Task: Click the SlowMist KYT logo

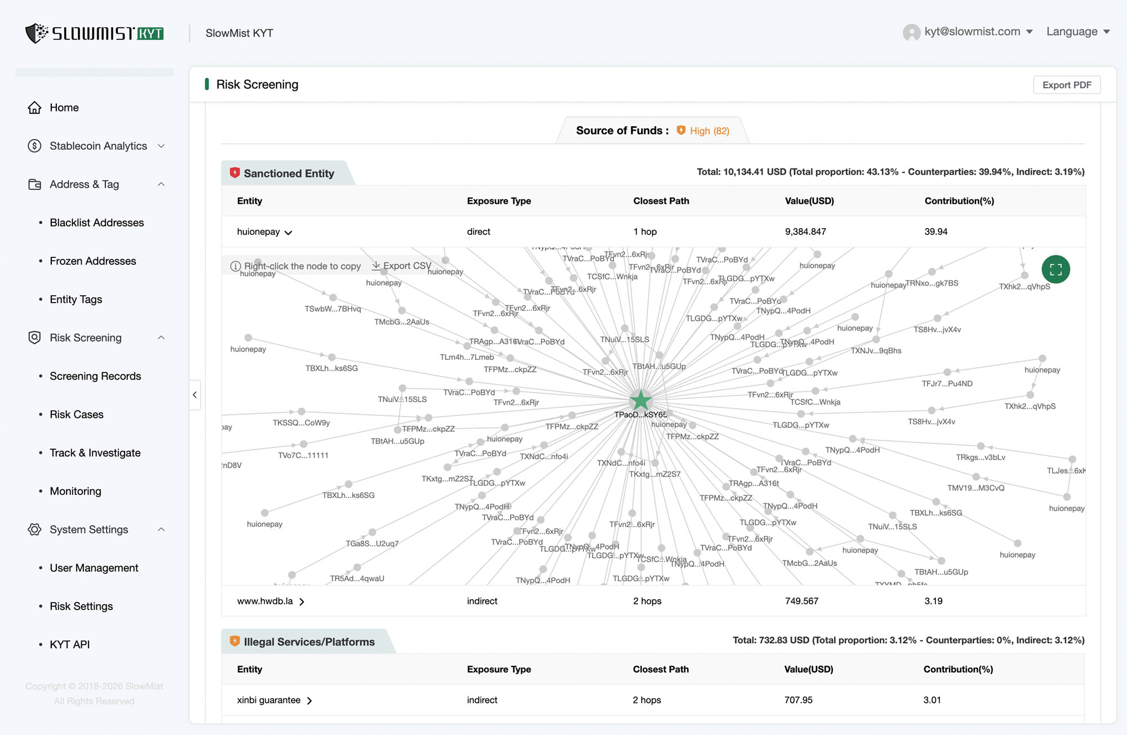Action: pyautogui.click(x=95, y=33)
